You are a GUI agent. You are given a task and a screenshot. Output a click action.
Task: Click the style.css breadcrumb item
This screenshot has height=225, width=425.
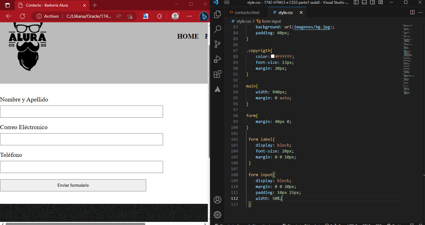tap(241, 21)
